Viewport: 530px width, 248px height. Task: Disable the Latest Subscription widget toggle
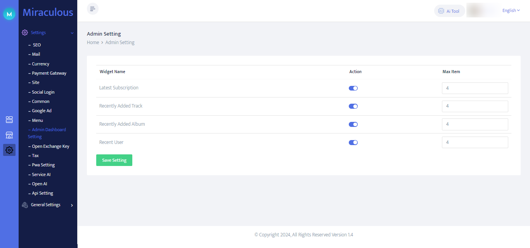353,88
